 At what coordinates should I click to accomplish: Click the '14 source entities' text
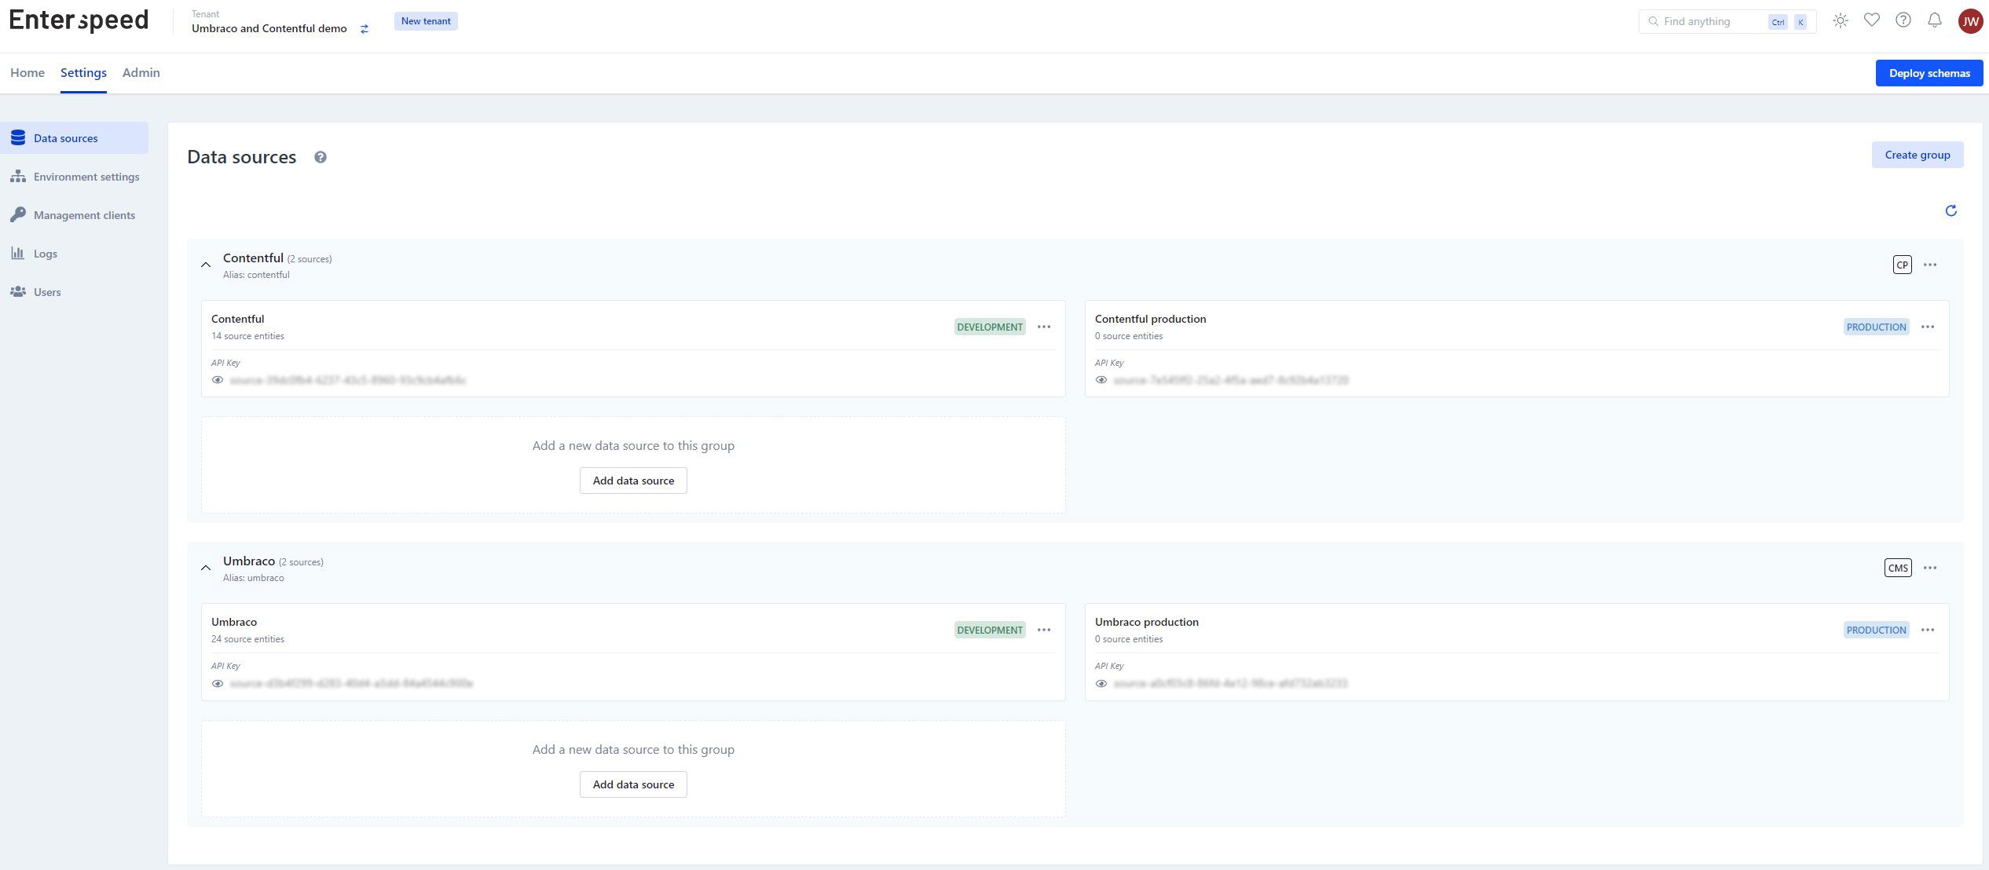pos(247,336)
